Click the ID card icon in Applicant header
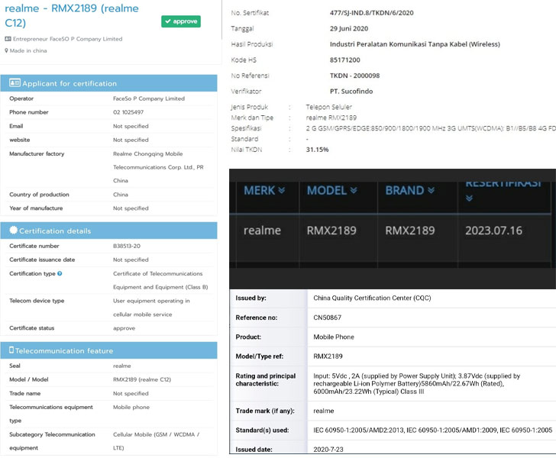Image resolution: width=556 pixels, height=458 pixels. (x=15, y=82)
